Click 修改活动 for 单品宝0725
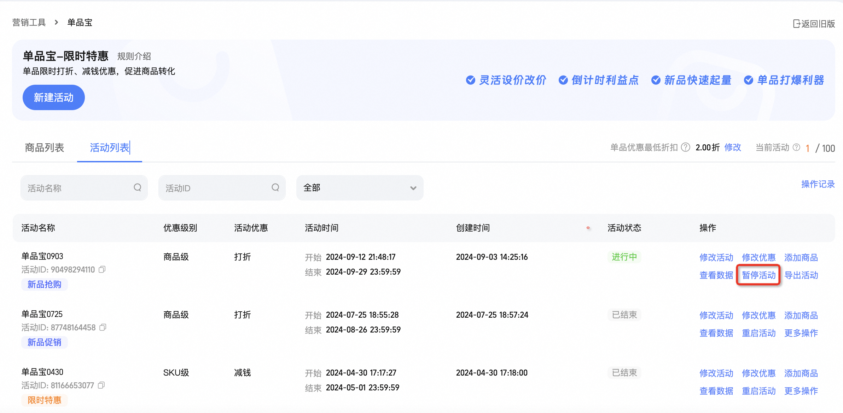This screenshot has height=413, width=843. (x=716, y=315)
